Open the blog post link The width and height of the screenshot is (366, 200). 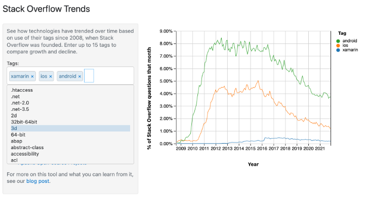click(x=38, y=181)
